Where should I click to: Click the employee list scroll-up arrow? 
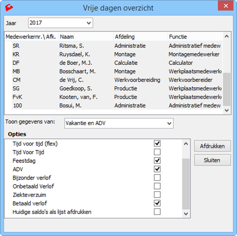click(226, 36)
